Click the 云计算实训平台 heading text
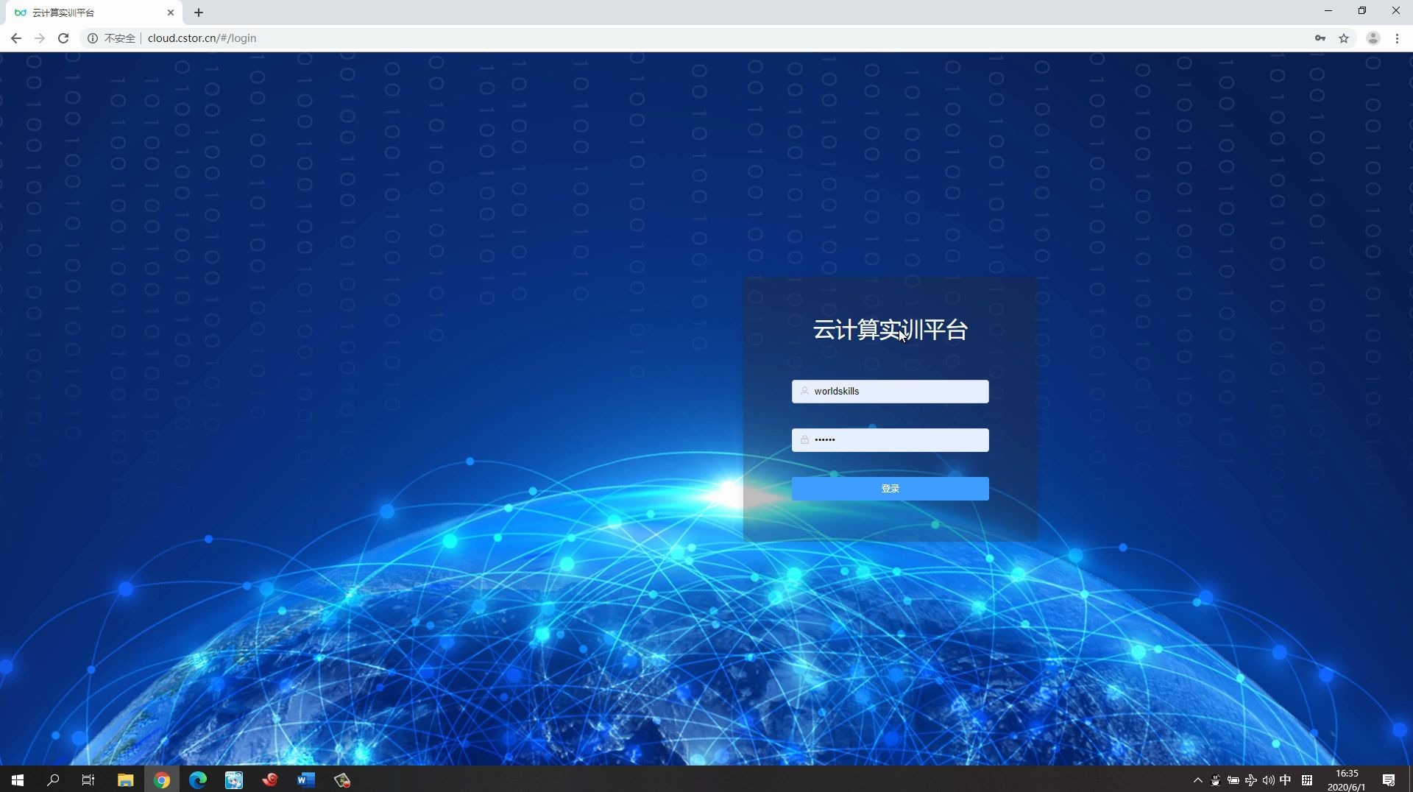The width and height of the screenshot is (1413, 792). 890,330
